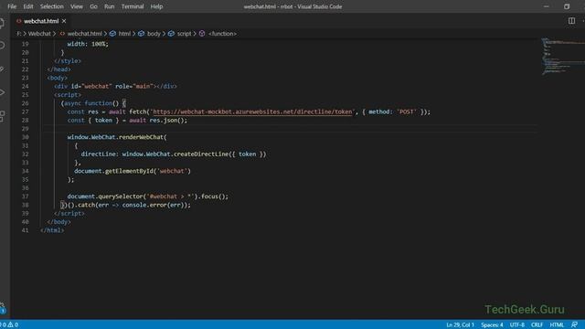Change file encoding UTF-8
Viewport: 585px width, 329px height.
point(517,324)
